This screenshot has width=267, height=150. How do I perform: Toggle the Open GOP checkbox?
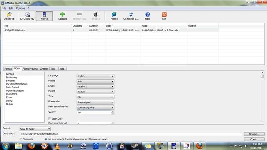point(50,118)
